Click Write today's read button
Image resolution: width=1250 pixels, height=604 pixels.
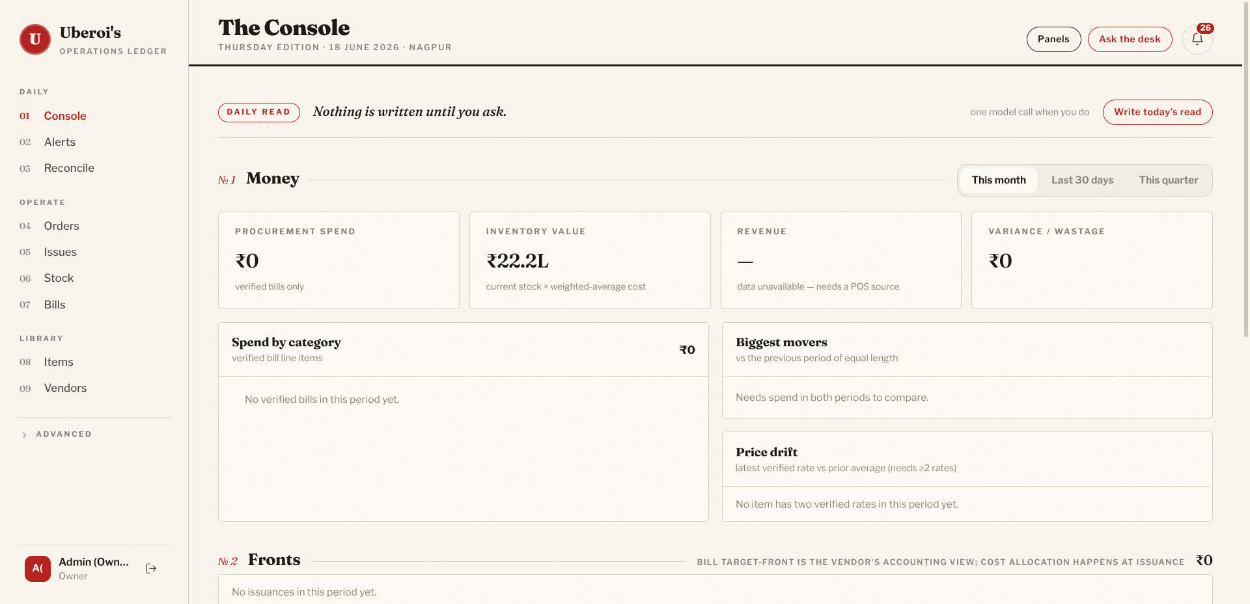coord(1157,112)
